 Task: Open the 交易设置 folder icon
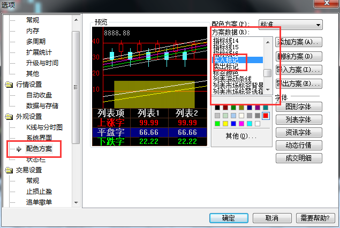click(9, 170)
